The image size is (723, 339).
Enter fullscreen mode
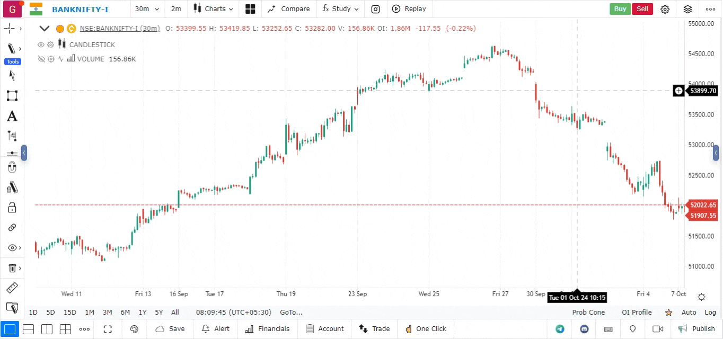[108, 329]
